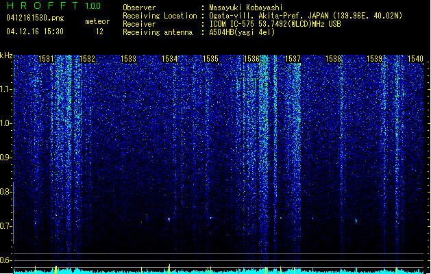This screenshot has width=431, height=274.
Task: Click the ICOM IC-575 receiver text
Action: point(275,24)
